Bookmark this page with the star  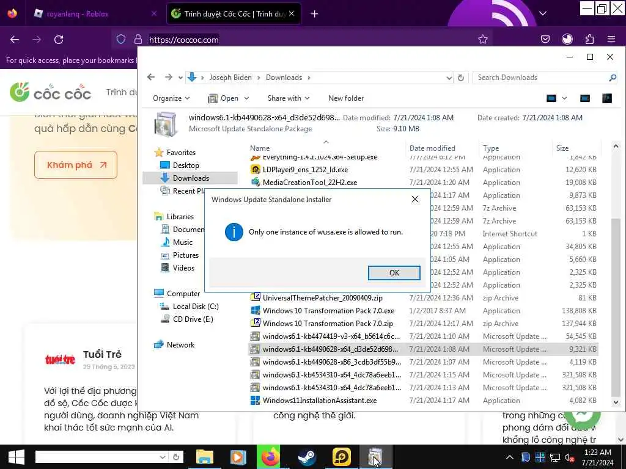coord(483,39)
